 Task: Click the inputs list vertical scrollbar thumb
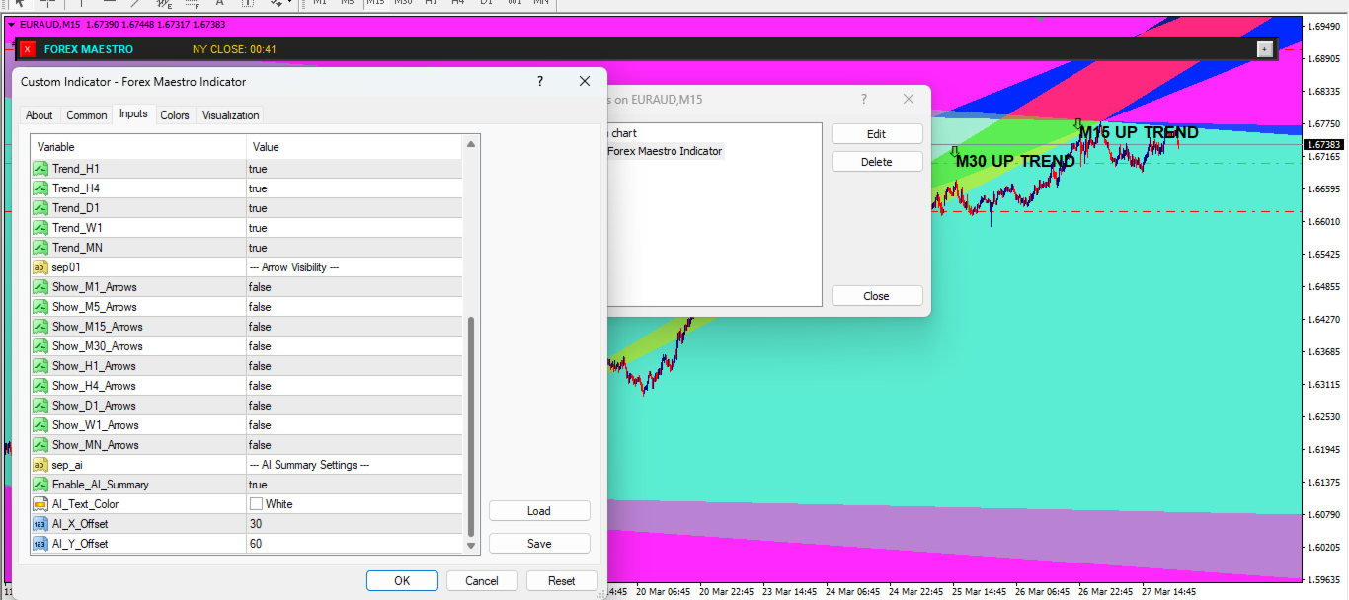coord(471,425)
